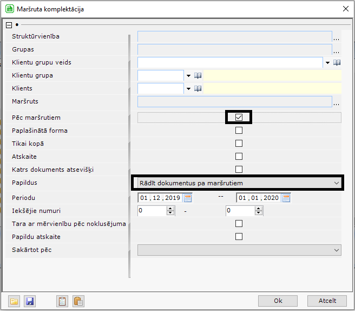
Task: Tick Tara ar mērvienību pēc noklusējuma
Action: (x=239, y=224)
